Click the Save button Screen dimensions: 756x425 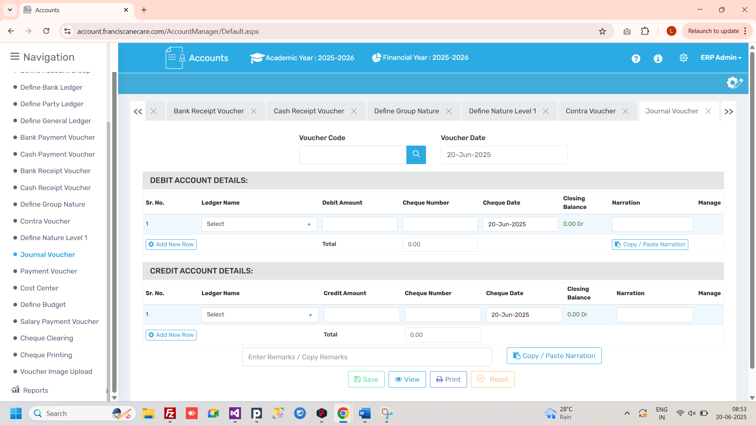pyautogui.click(x=366, y=379)
